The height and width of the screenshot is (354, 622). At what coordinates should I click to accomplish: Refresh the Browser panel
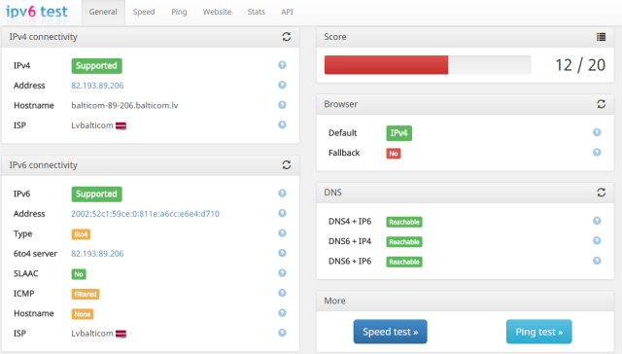point(601,104)
